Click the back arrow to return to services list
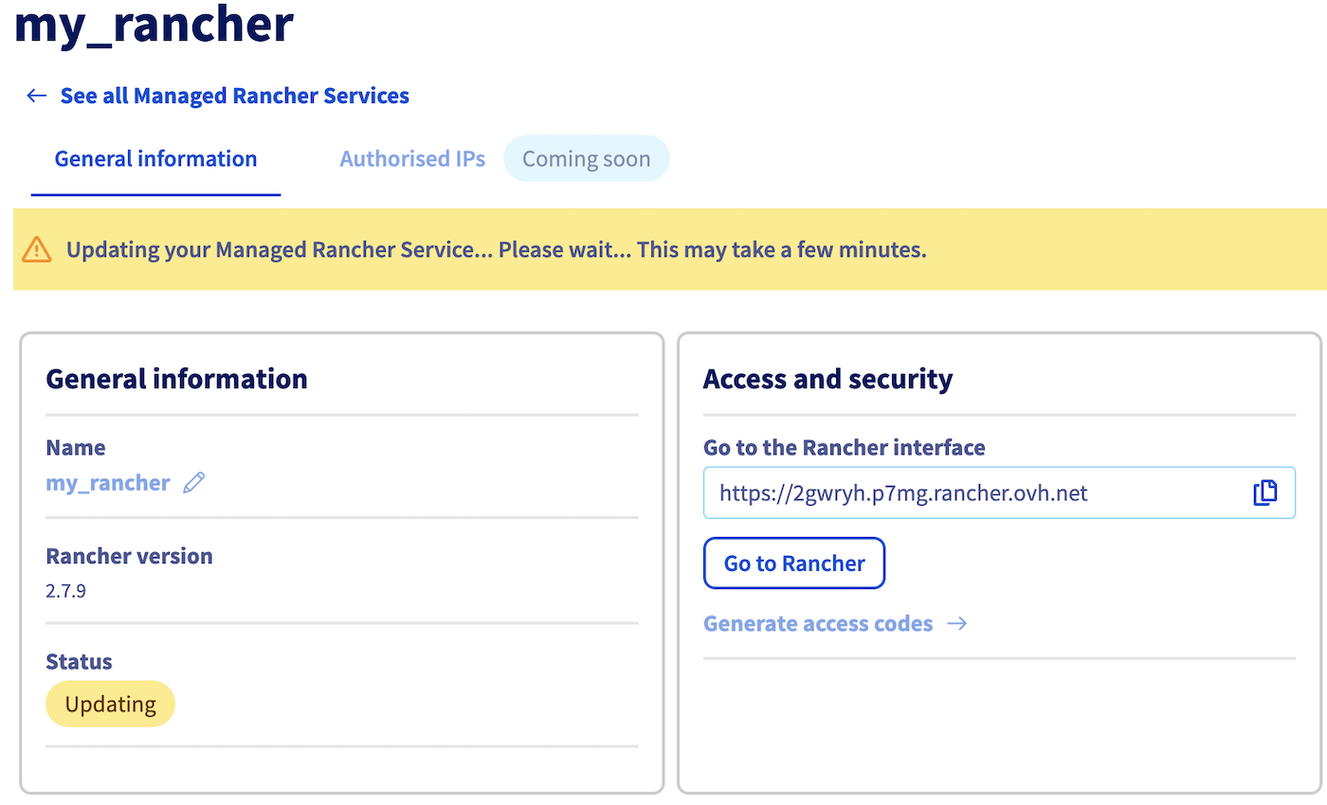Viewport: 1327px width, 805px height. click(35, 95)
